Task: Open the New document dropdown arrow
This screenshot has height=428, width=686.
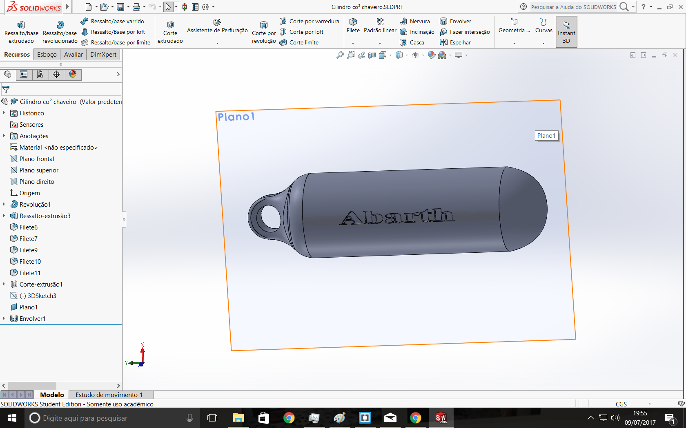Action: pyautogui.click(x=96, y=7)
